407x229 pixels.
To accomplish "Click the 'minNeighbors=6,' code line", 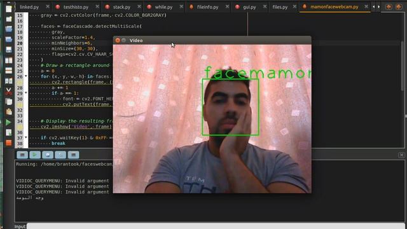I will click(72, 43).
